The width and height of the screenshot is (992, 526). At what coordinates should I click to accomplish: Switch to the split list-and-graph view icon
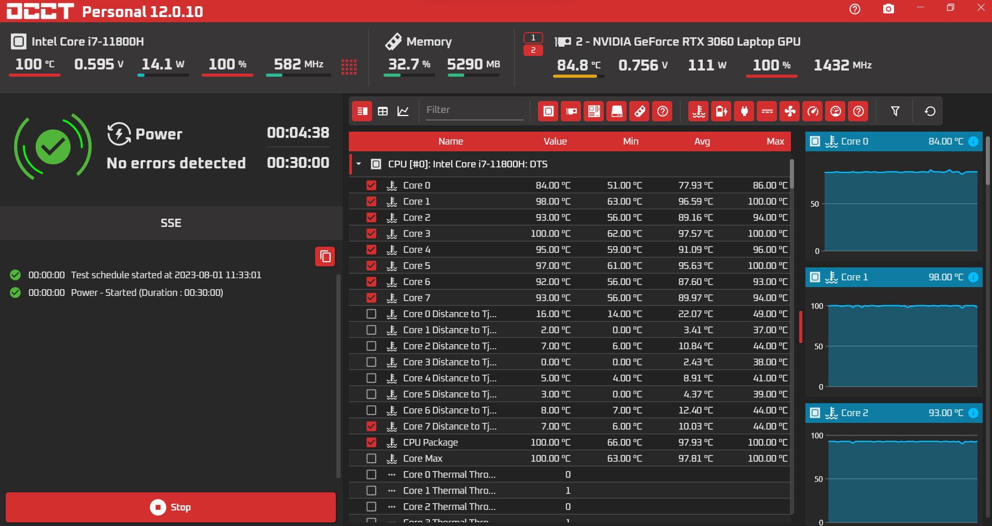[x=362, y=111]
